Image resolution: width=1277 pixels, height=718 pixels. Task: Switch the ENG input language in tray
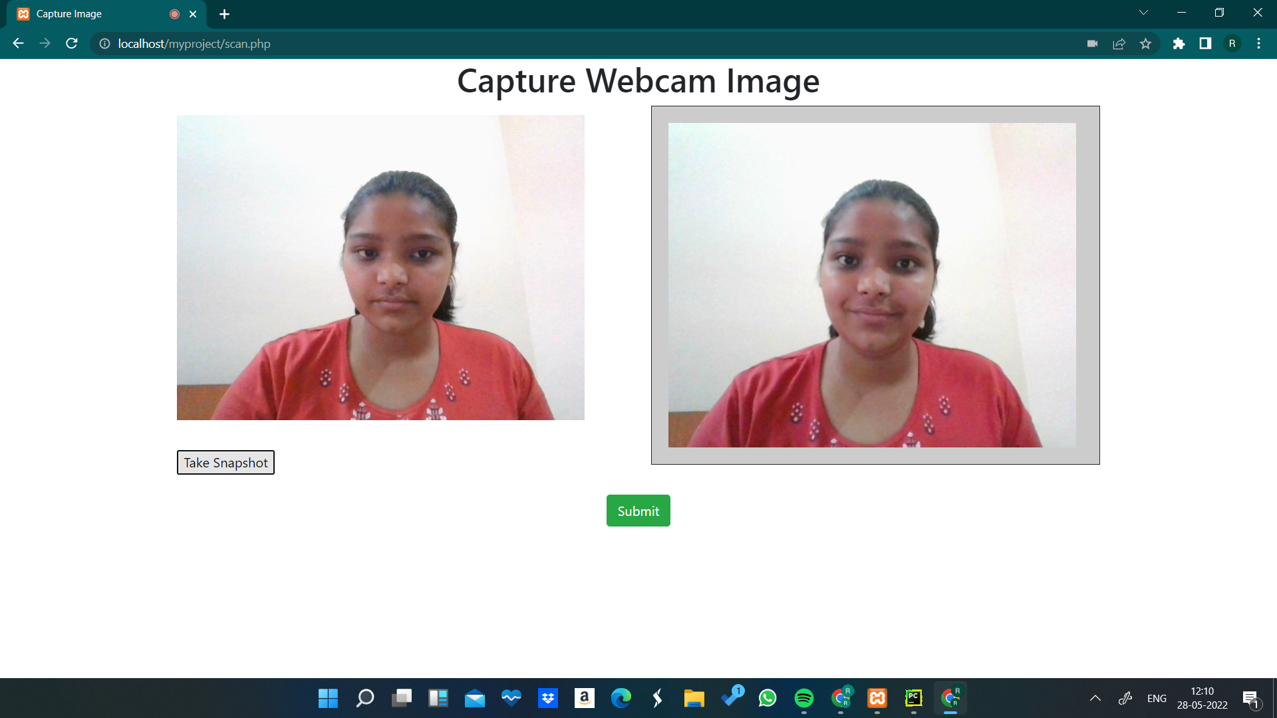pos(1157,698)
